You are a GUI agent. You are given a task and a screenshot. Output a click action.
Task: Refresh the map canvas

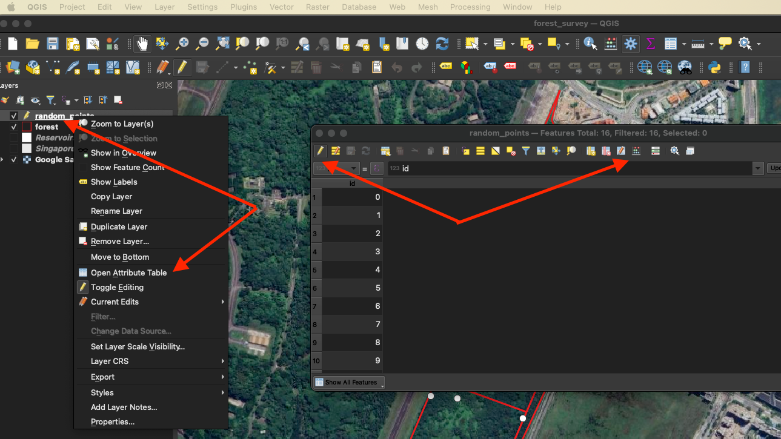pyautogui.click(x=442, y=44)
